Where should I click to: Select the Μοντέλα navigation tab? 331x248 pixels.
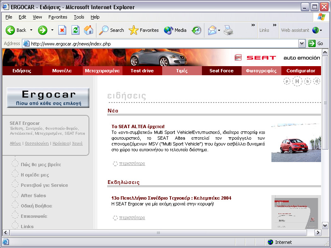tap(62, 71)
